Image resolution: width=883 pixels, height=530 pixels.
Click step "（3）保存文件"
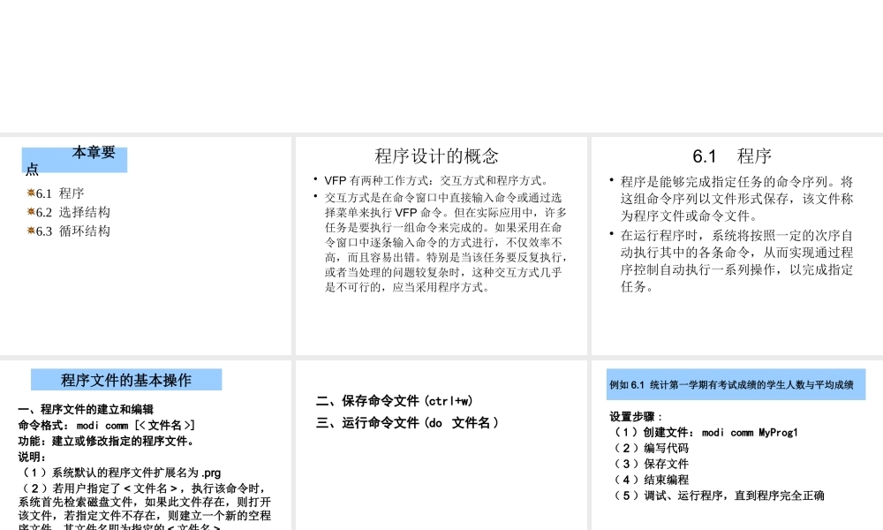click(x=649, y=464)
